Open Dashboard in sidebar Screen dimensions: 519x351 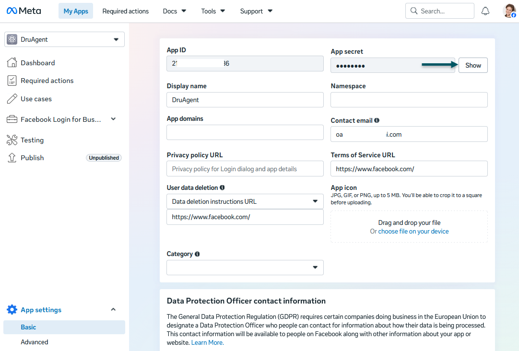38,63
